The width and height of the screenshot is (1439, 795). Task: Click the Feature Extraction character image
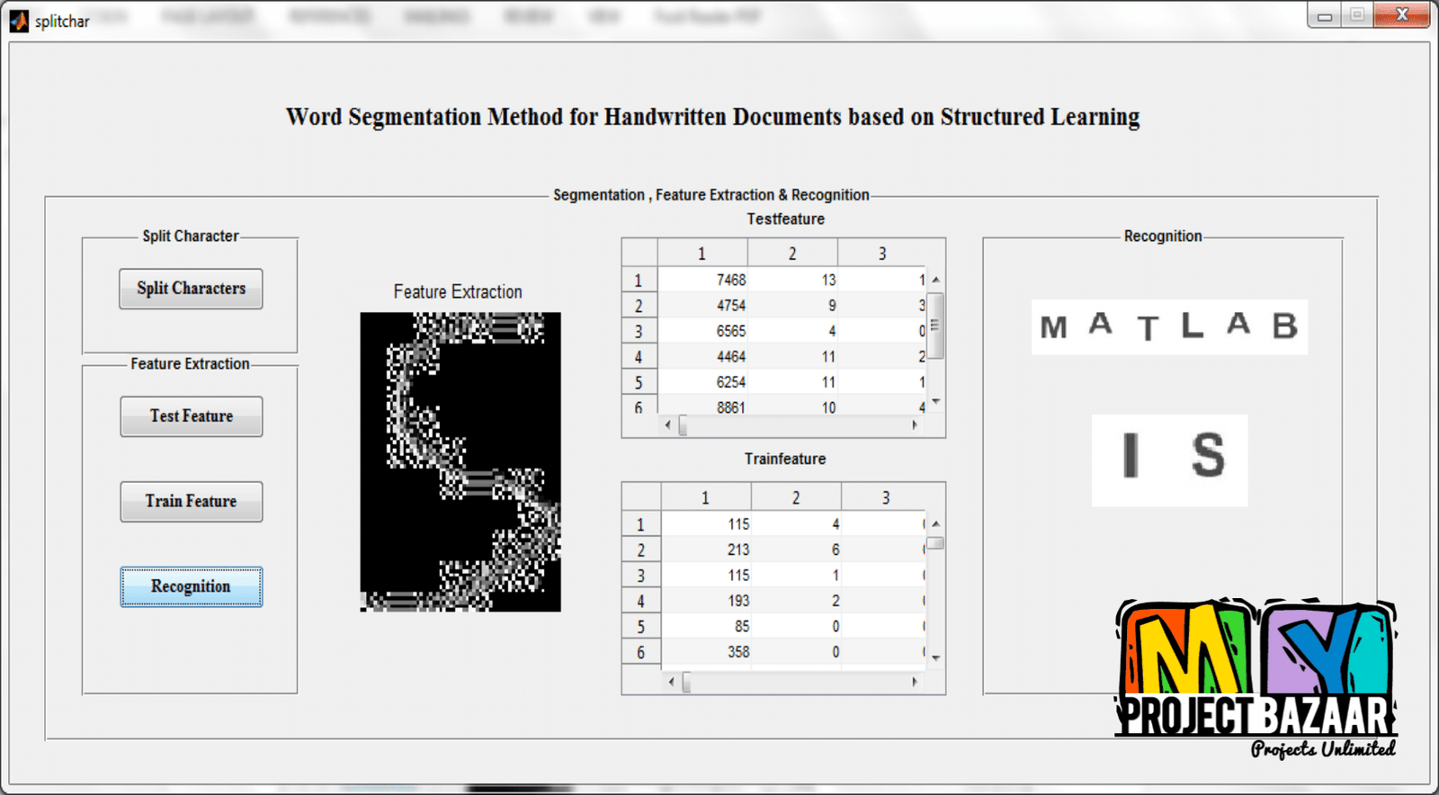pyautogui.click(x=460, y=462)
